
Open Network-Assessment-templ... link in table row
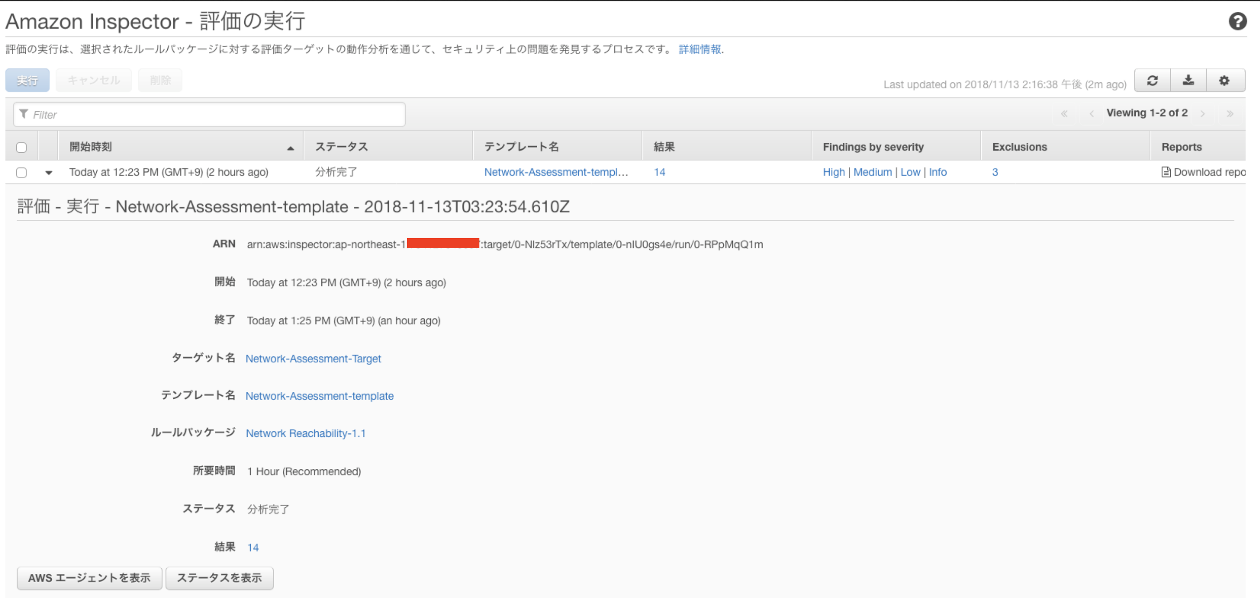coord(556,172)
